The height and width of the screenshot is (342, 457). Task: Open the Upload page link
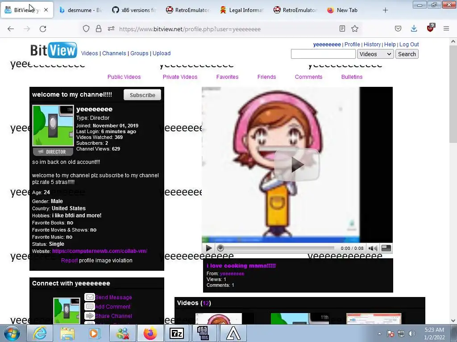click(162, 53)
